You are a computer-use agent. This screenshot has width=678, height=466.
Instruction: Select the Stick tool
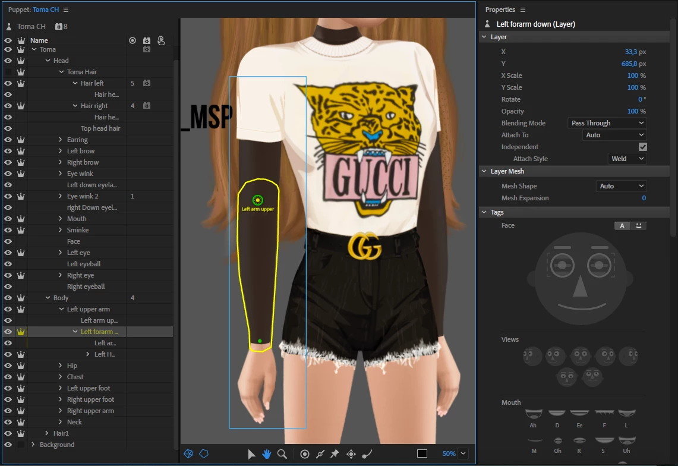320,454
